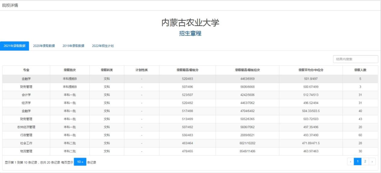
Task: Open the 招生章程 link
Action: [190, 33]
